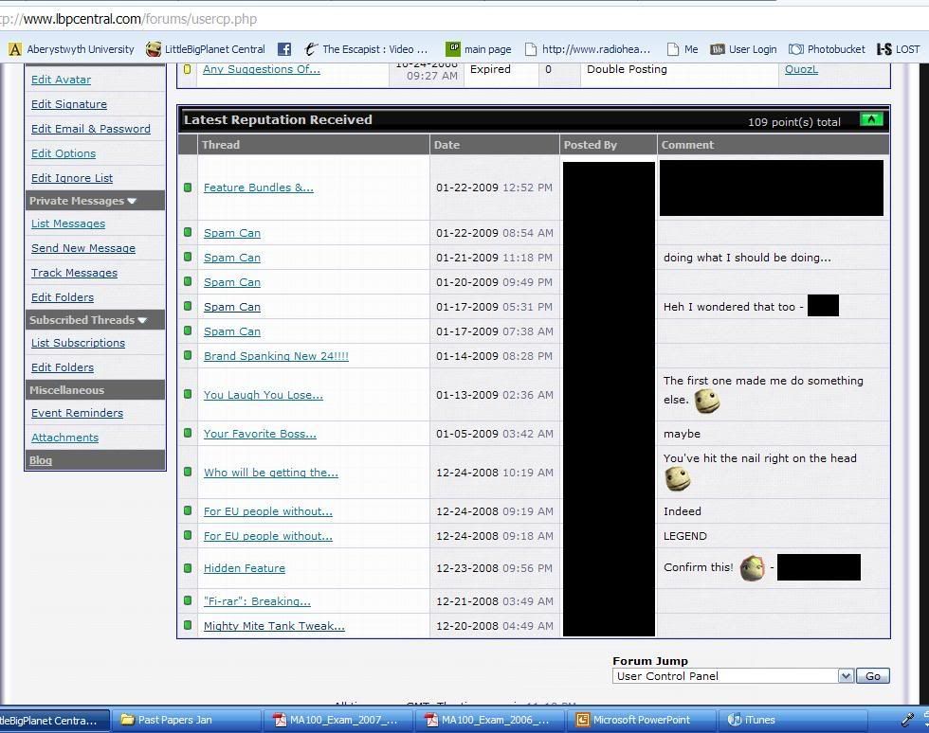
Task: Open the Edit Signature link
Action: [69, 104]
